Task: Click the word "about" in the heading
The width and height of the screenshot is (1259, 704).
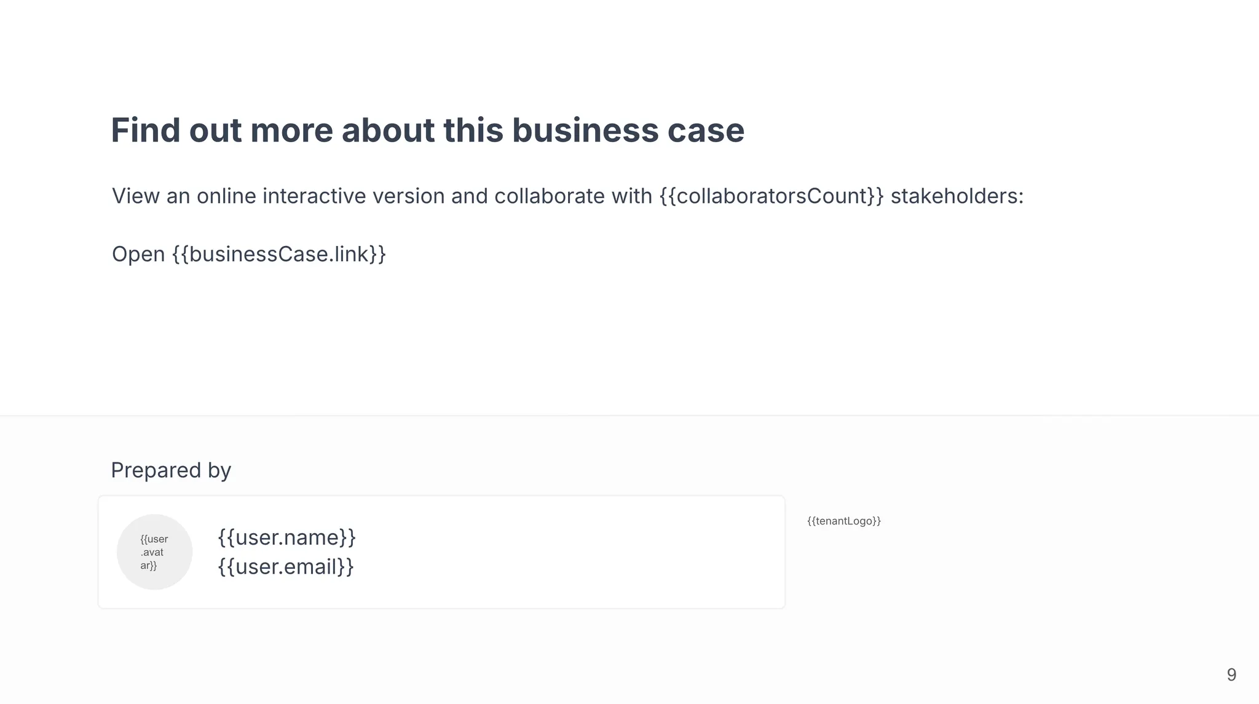Action: click(x=388, y=130)
